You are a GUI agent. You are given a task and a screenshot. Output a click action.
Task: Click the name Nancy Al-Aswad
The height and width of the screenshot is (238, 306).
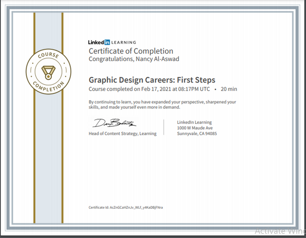(157, 59)
